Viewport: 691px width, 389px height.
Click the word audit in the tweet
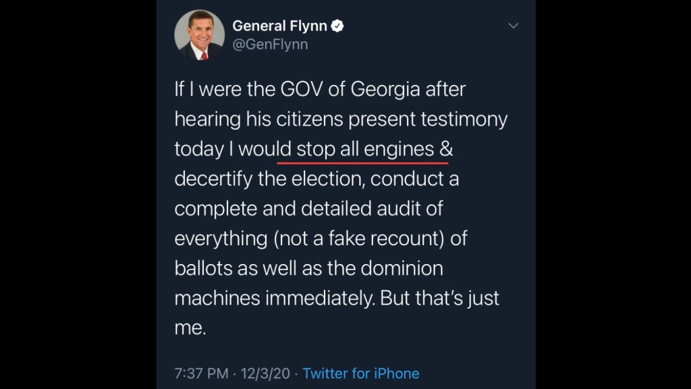click(x=417, y=209)
